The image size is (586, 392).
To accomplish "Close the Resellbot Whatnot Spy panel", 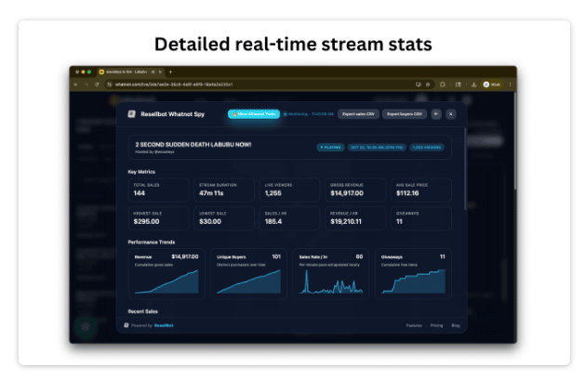I will [x=451, y=114].
